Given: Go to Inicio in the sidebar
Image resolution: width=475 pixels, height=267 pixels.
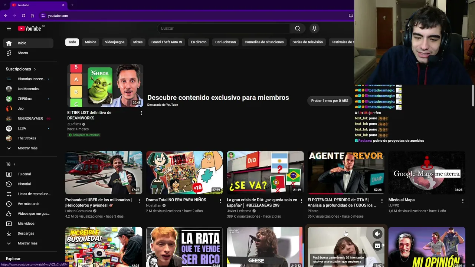Looking at the screenshot, I should coord(28,43).
